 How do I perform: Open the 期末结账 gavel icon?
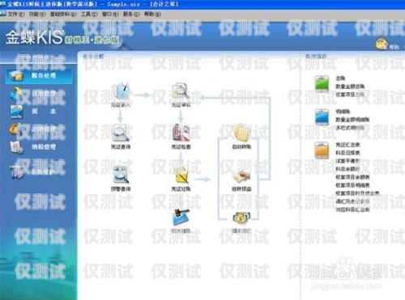(181, 218)
